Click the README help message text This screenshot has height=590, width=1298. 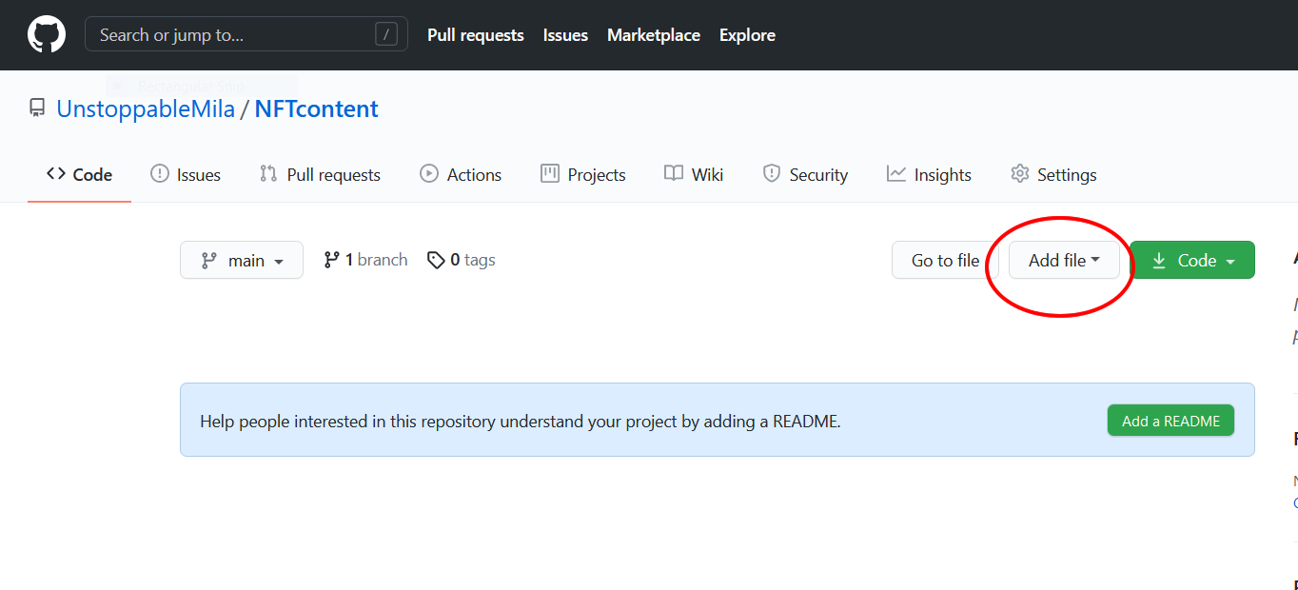(521, 421)
